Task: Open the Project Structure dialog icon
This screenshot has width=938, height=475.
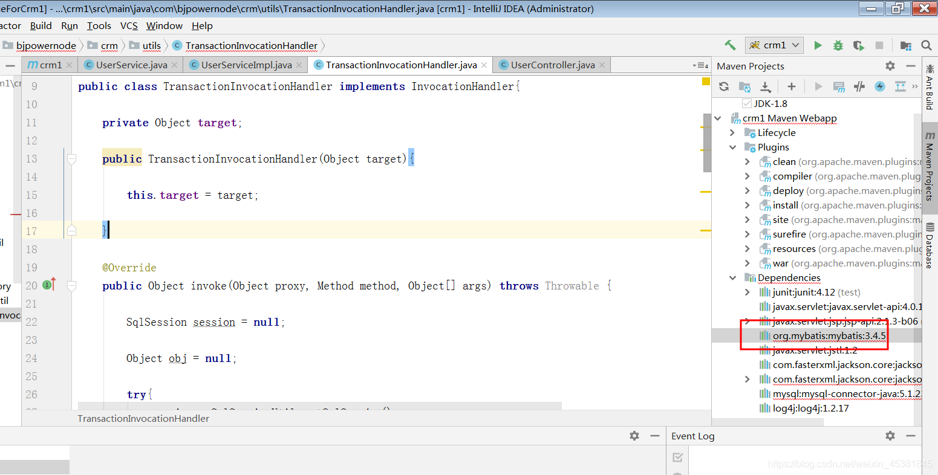Action: 905,45
